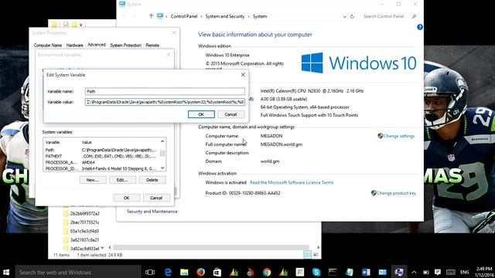Open the Windows Store taskbar icon
Screen dimensions: 495x278
click(x=217, y=272)
